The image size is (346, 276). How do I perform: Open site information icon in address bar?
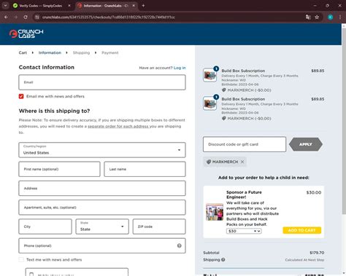(37, 17)
